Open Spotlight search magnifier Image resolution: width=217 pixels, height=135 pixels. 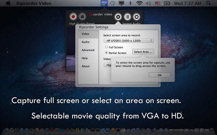208,3
